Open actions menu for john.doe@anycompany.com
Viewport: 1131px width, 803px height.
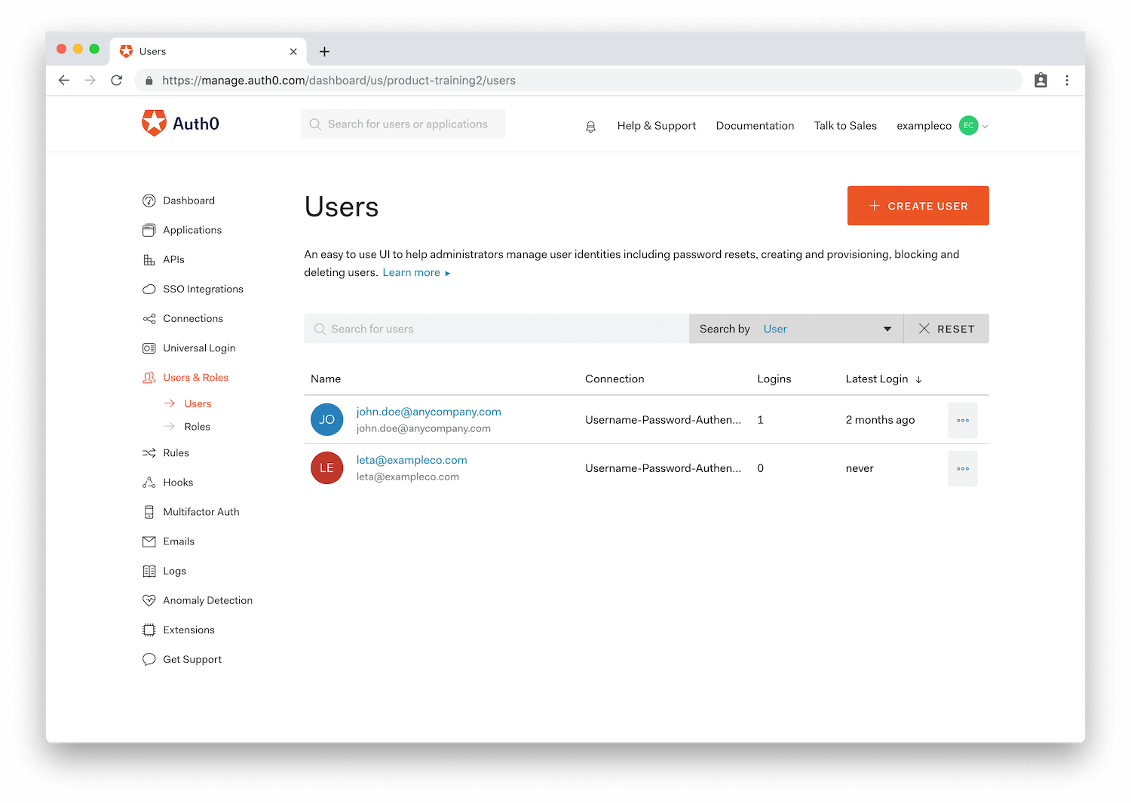(x=963, y=420)
